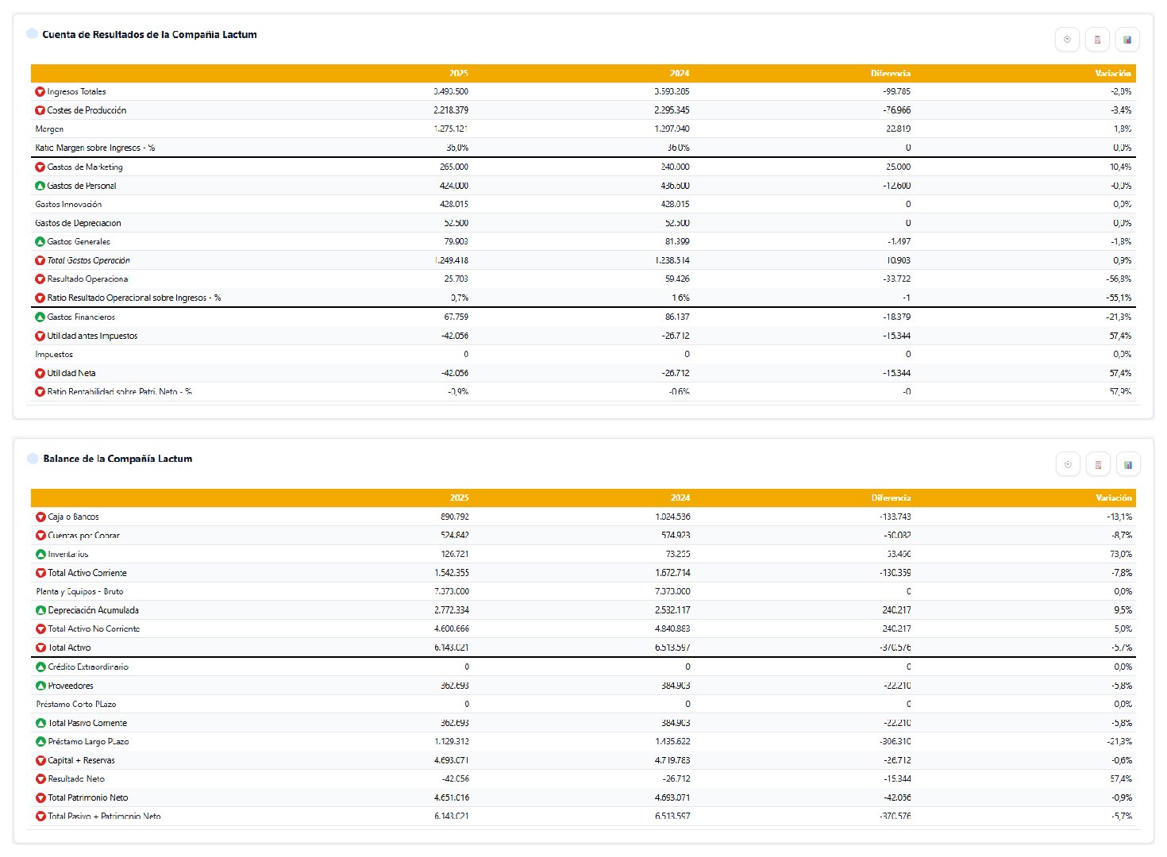The height and width of the screenshot is (857, 1167).
Task: Click the 2025 column header in Cuenta de Resultados
Action: click(x=459, y=73)
